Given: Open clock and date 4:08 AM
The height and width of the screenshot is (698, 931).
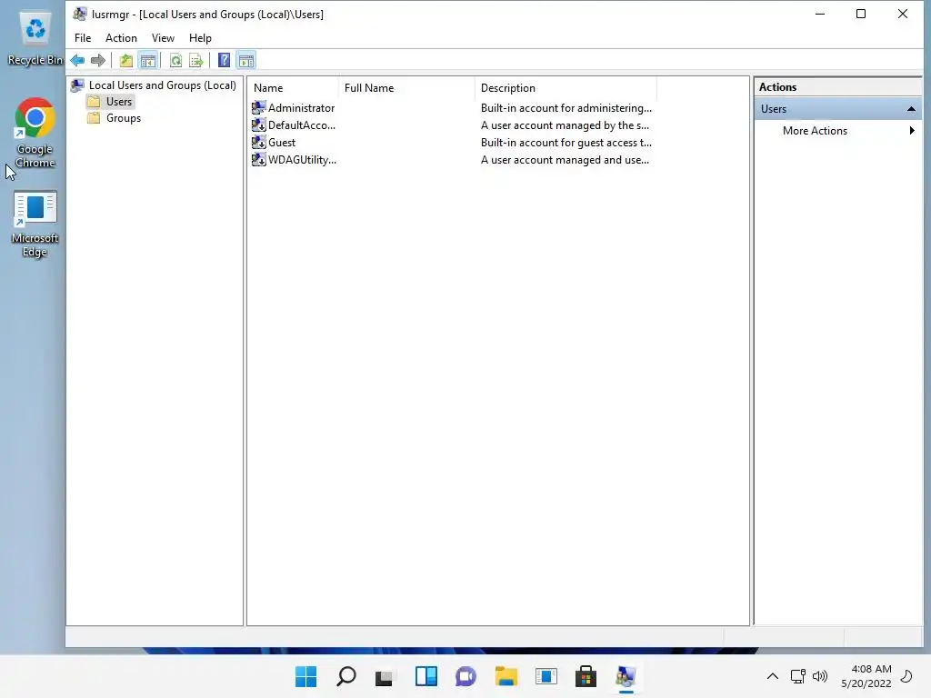Looking at the screenshot, I should click(x=866, y=676).
